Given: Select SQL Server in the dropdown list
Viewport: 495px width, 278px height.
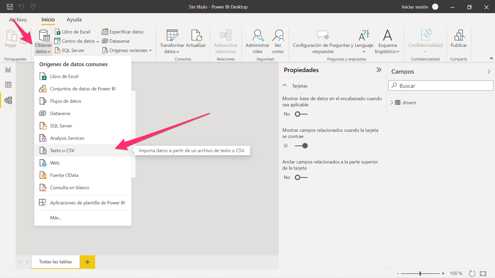Looking at the screenshot, I should coord(83,126).
